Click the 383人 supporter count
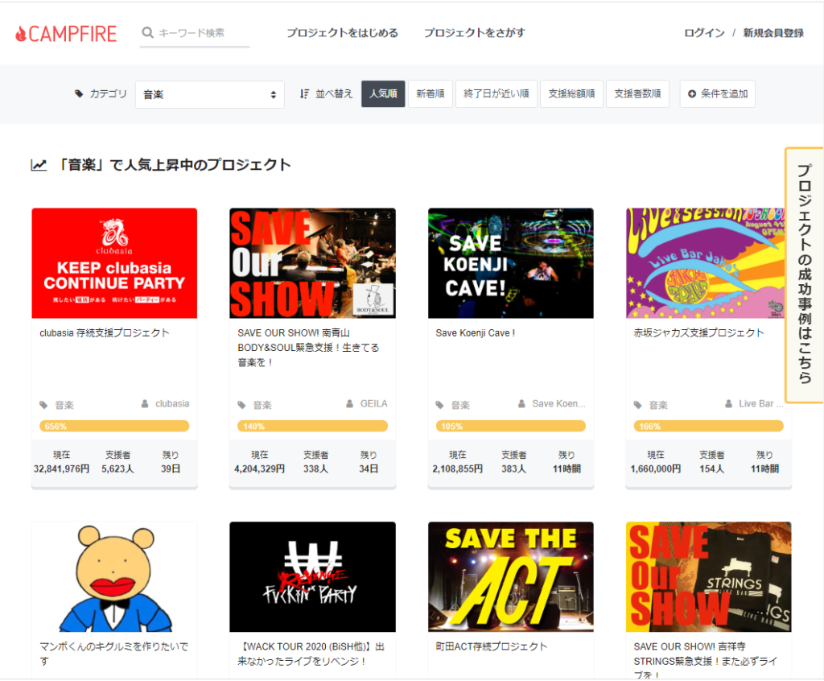Image resolution: width=824 pixels, height=681 pixels. (513, 468)
